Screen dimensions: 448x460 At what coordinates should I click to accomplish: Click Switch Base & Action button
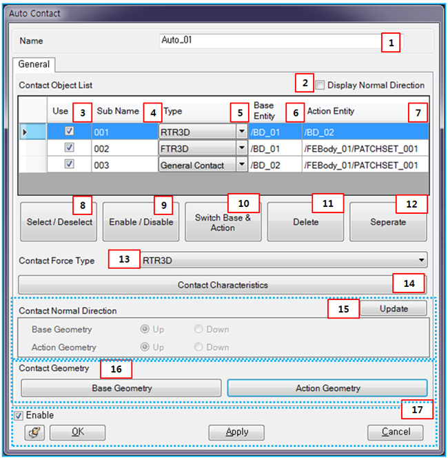pos(223,222)
